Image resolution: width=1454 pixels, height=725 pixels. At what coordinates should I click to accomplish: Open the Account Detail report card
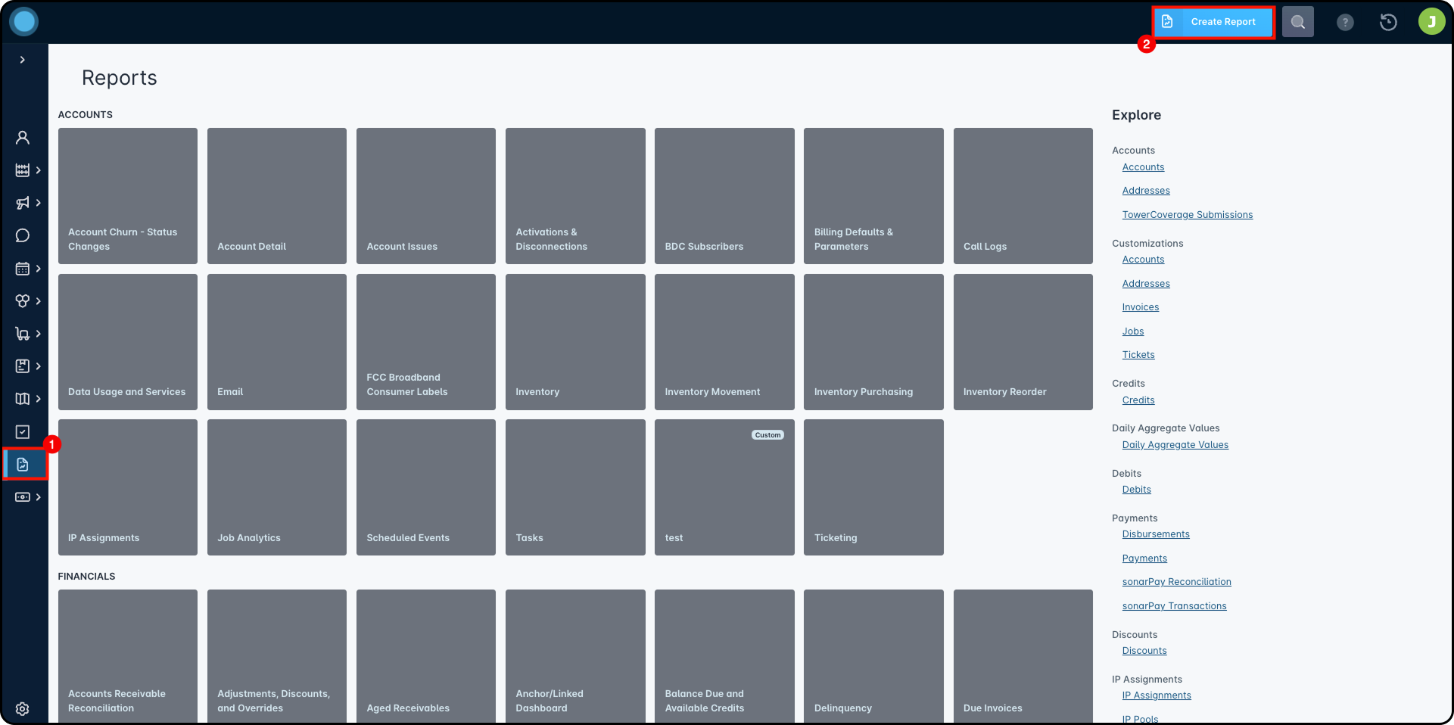pyautogui.click(x=277, y=196)
